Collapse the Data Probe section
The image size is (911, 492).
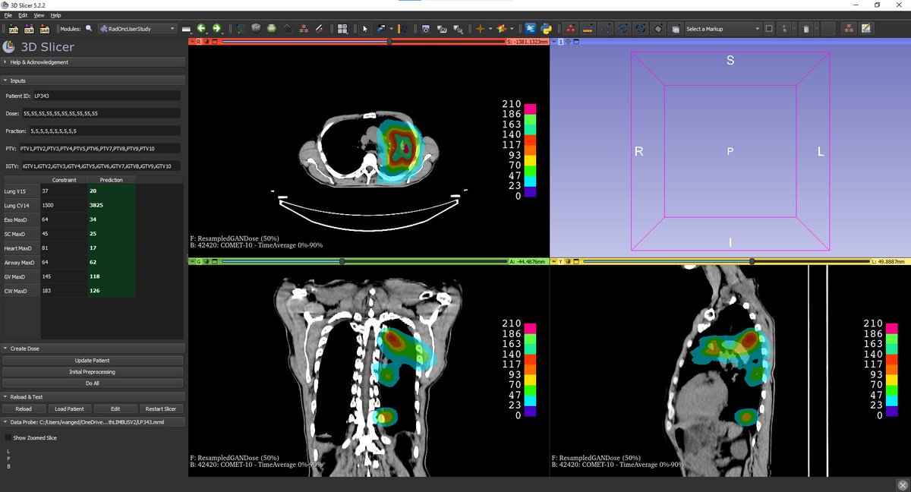pos(94,421)
